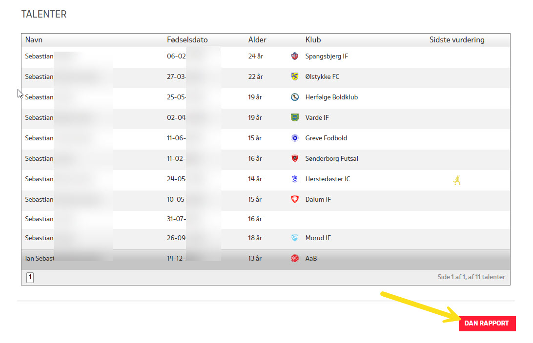Sort table by Navn column header
The height and width of the screenshot is (343, 533).
(x=34, y=40)
